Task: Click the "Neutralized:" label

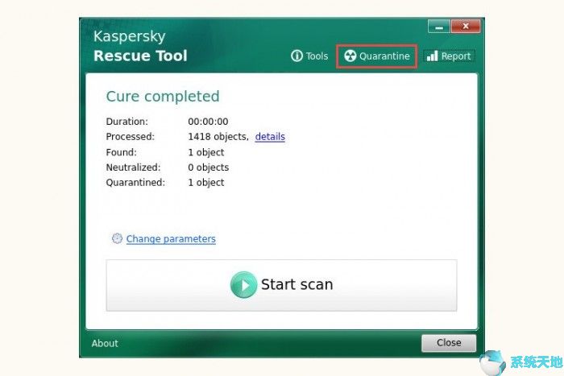Action: pos(134,167)
